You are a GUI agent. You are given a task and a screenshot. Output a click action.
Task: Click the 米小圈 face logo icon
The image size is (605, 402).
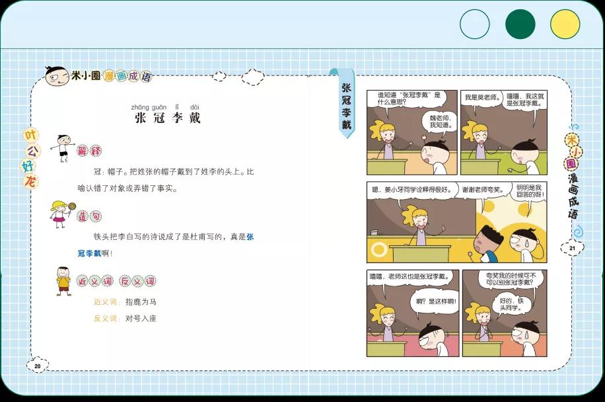[x=57, y=76]
